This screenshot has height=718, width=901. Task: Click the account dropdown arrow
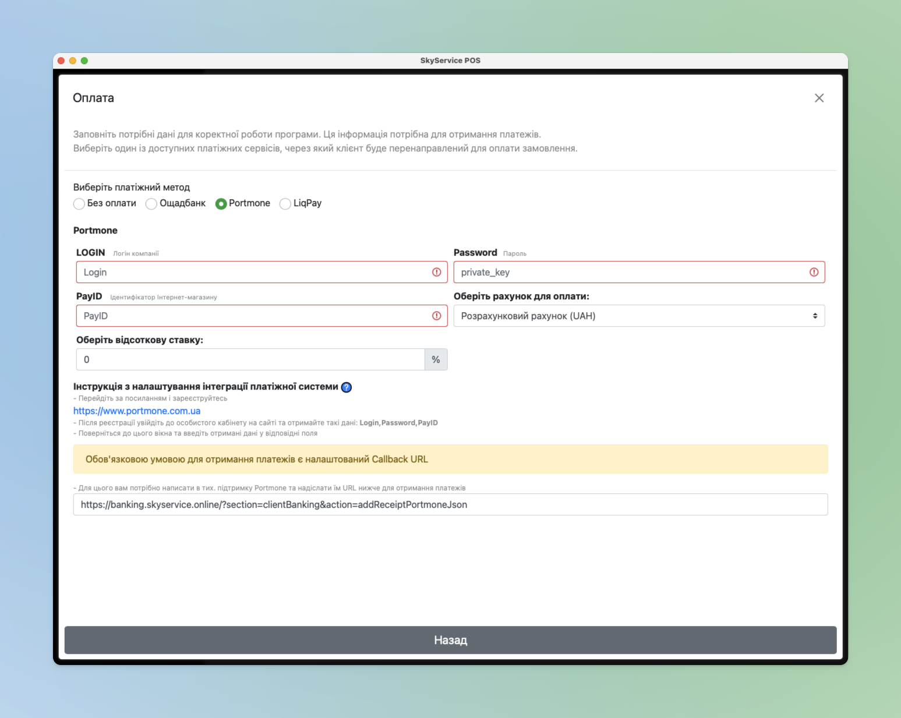coord(815,316)
